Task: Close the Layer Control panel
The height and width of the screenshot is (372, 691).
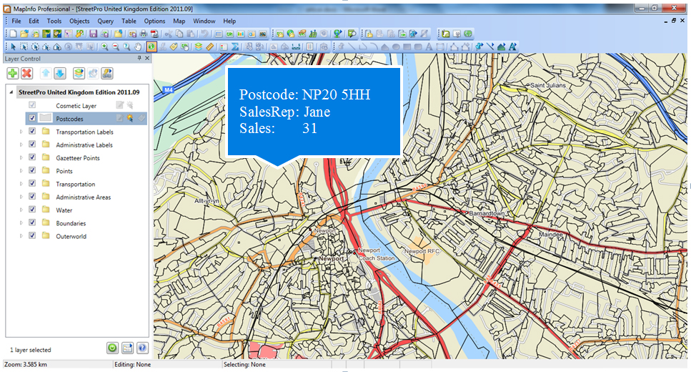Action: coord(147,58)
